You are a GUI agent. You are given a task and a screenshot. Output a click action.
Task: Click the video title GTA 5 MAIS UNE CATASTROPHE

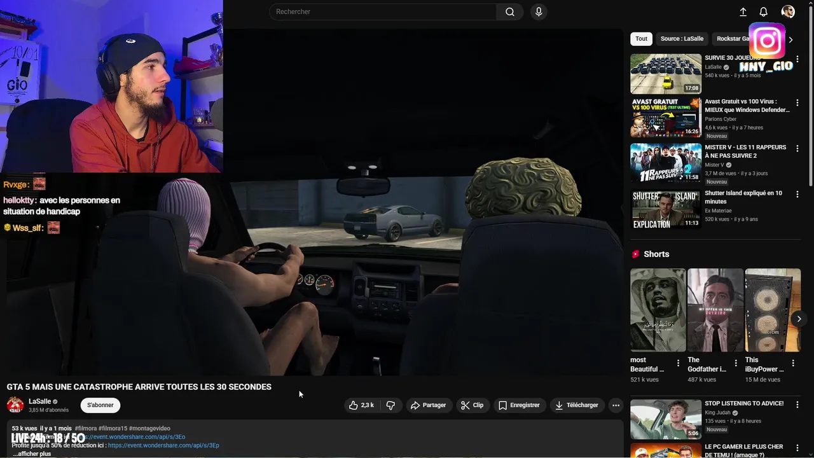click(x=139, y=387)
